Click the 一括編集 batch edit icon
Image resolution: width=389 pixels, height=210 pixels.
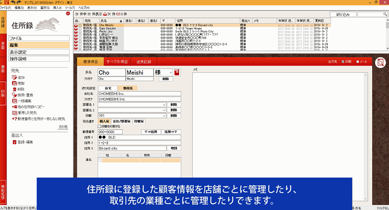14,101
